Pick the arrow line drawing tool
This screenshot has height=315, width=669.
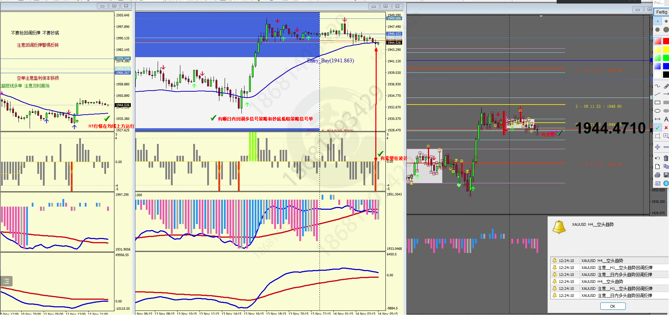pyautogui.click(x=666, y=94)
